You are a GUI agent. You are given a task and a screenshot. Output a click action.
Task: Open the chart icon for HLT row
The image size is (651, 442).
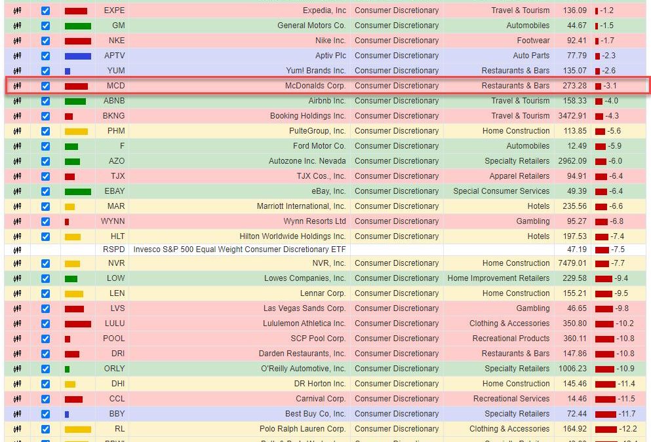[17, 236]
